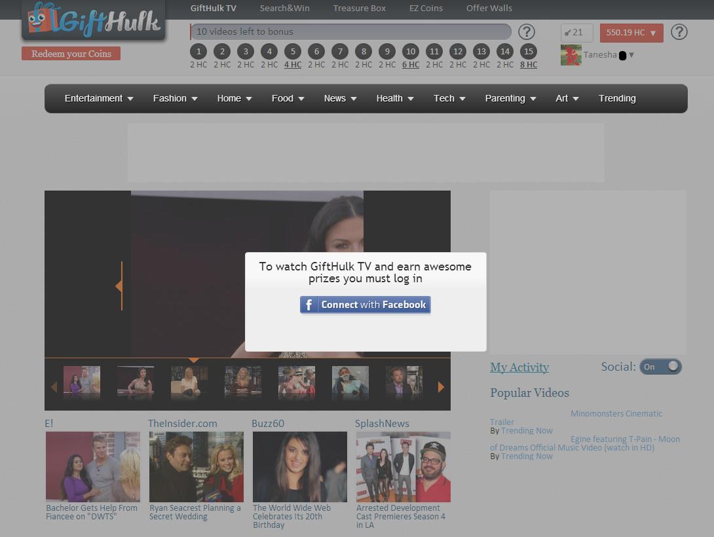The image size is (714, 537).
Task: Expand the Health category menu
Action: tap(395, 98)
